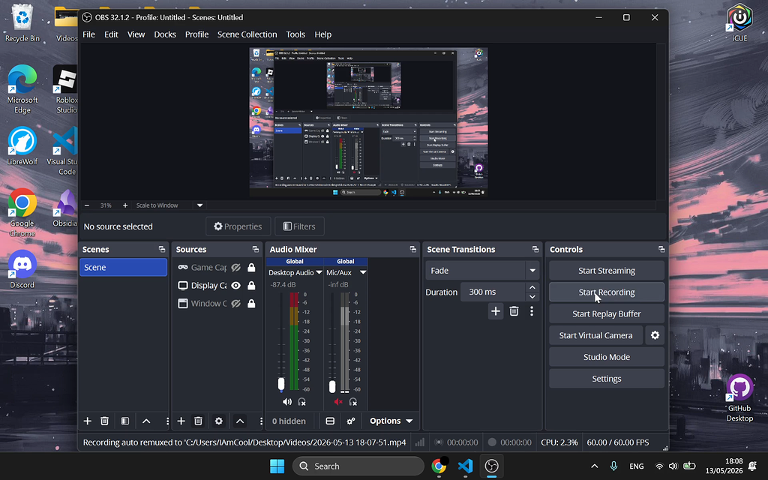The image size is (768, 480).
Task: Unlock the Window Capture source
Action: pos(251,304)
